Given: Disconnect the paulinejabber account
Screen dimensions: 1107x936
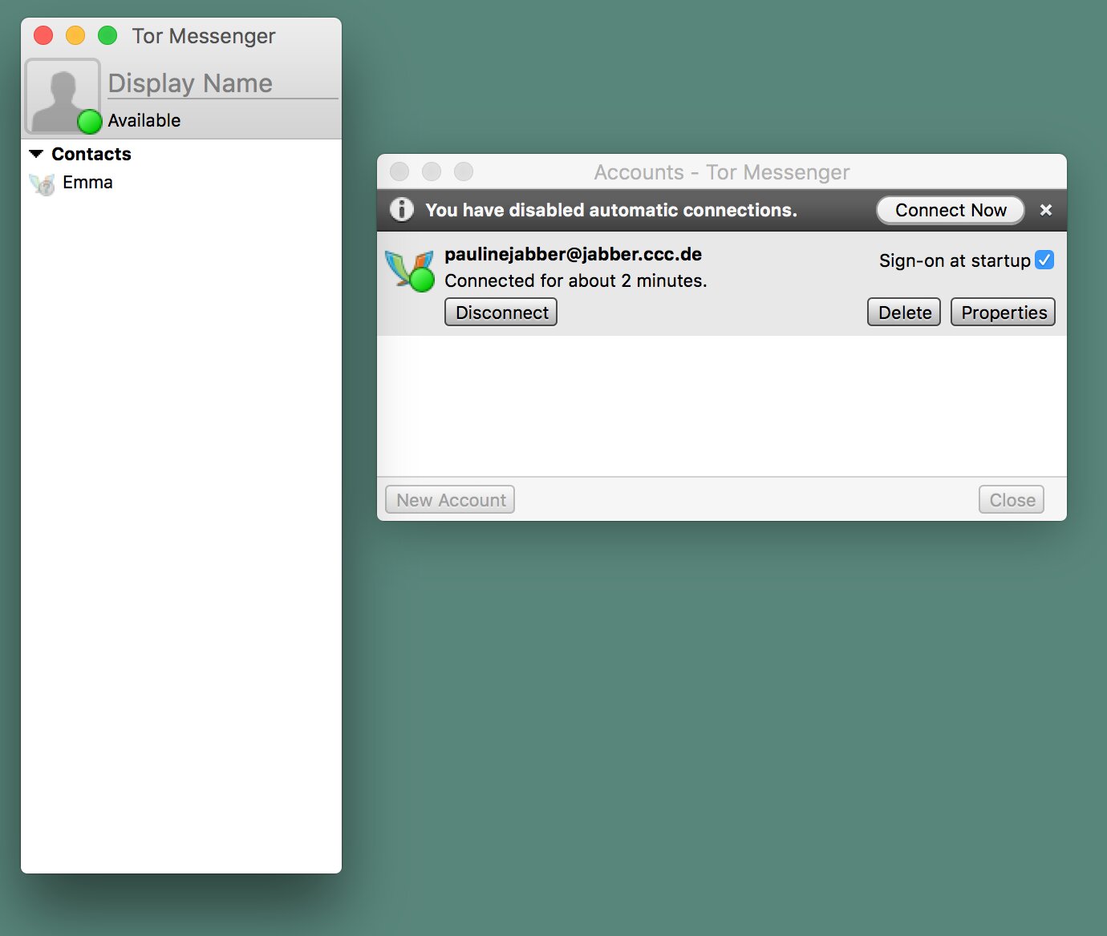Looking at the screenshot, I should coord(501,313).
